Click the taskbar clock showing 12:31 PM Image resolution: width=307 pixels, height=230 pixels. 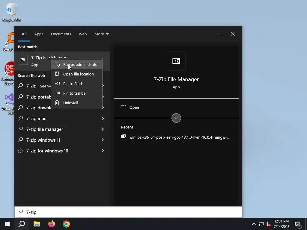[x=281, y=224]
